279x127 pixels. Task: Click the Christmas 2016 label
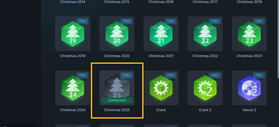(x=161, y=2)
